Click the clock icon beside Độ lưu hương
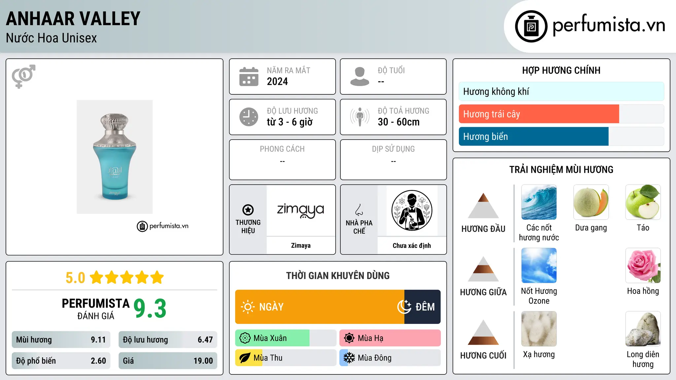This screenshot has height=380, width=676. [249, 117]
